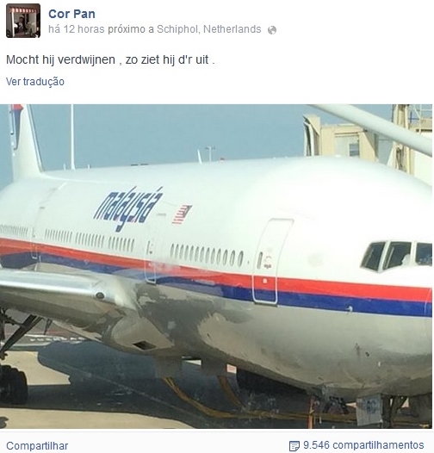Click 'Ver tradução' to translate the post
This screenshot has height=453, width=434.
[35, 82]
